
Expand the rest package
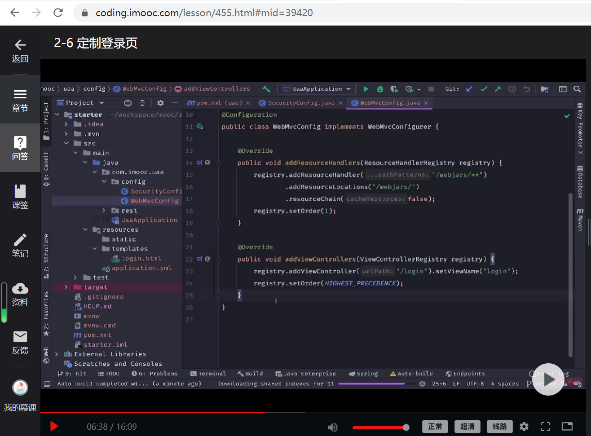104,210
